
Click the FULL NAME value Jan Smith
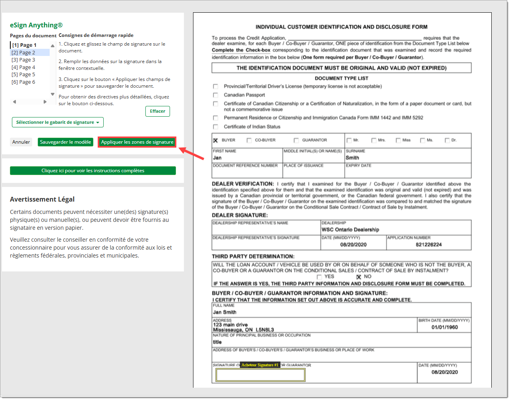225,312
